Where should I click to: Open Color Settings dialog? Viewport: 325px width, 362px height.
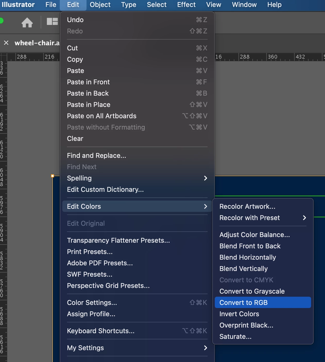pyautogui.click(x=137, y=303)
